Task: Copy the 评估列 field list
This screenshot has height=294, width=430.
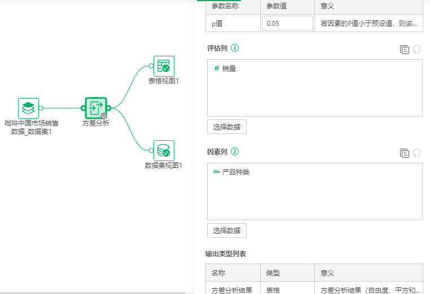Action: (404, 50)
